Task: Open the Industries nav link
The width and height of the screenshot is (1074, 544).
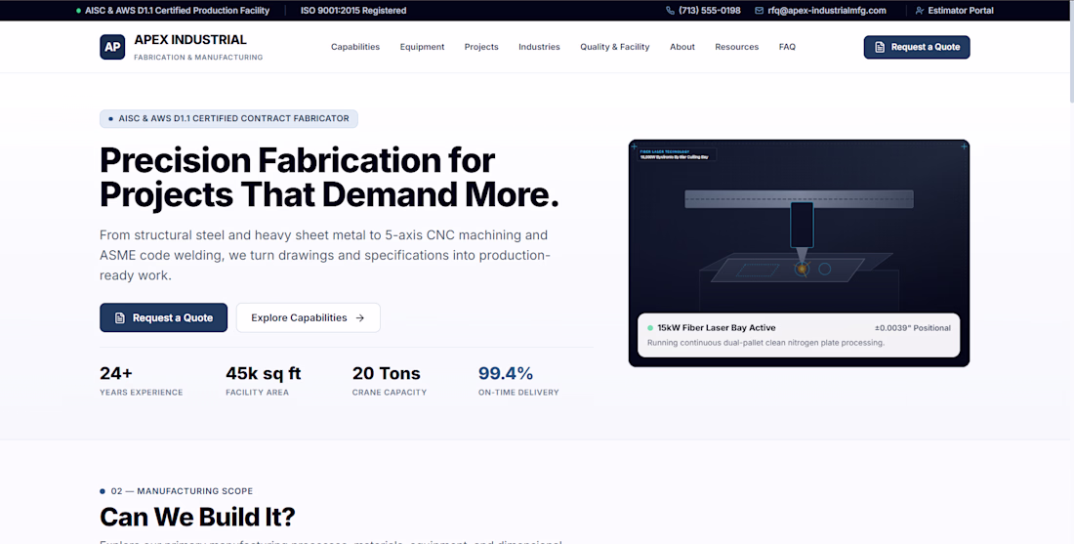Action: [539, 47]
